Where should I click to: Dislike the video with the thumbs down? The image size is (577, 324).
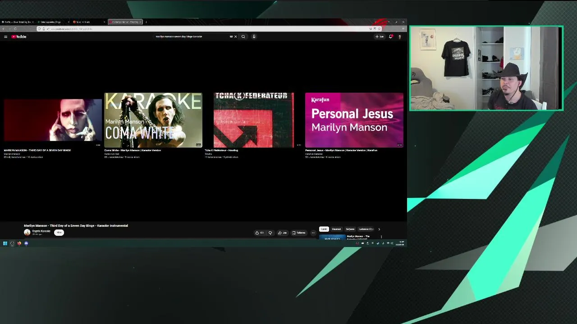[270, 233]
